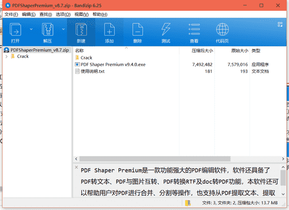Select PDFShaperPremium_v8.7.zip root in tree
The height and width of the screenshot is (210, 289).
point(40,50)
